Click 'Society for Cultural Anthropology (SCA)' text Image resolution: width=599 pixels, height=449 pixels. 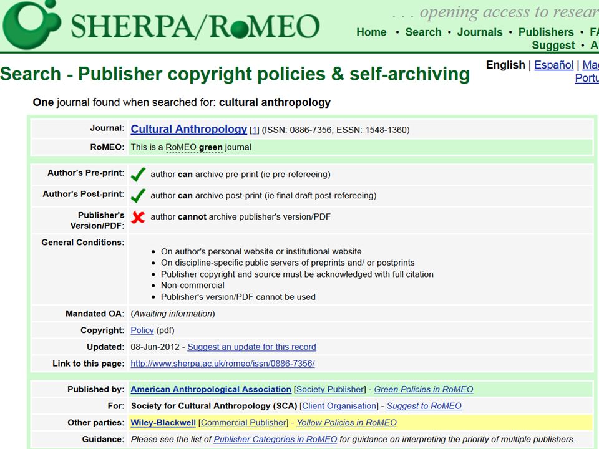pyautogui.click(x=214, y=406)
